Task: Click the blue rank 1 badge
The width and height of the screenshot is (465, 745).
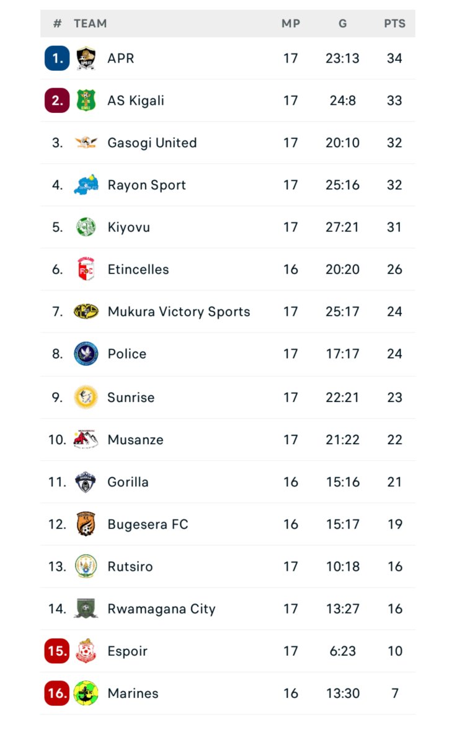Action: coord(57,58)
